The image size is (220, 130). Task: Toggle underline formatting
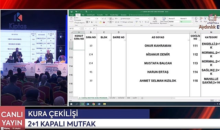92,22
